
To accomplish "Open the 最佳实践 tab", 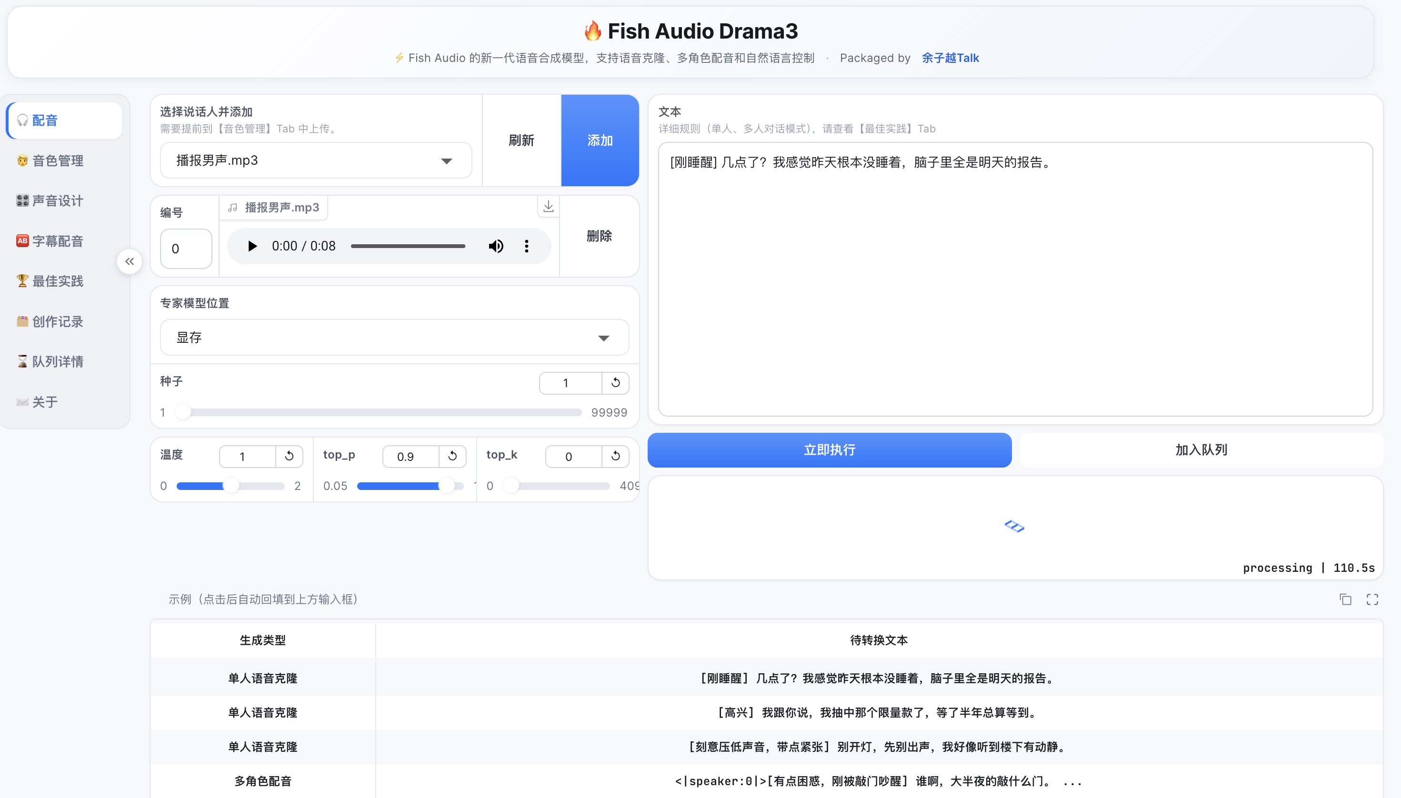I will tap(65, 281).
